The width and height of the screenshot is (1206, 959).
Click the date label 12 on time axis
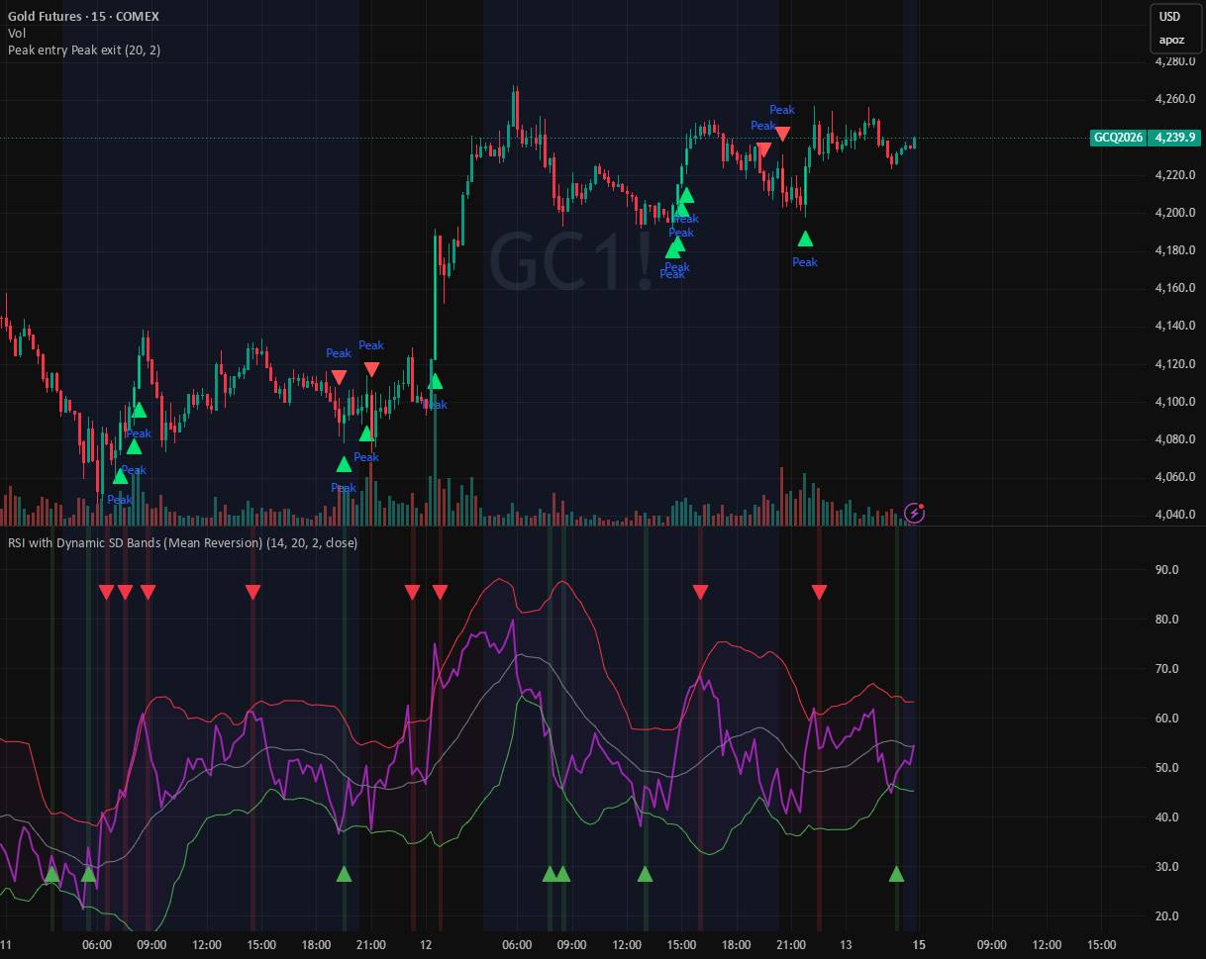[x=426, y=944]
